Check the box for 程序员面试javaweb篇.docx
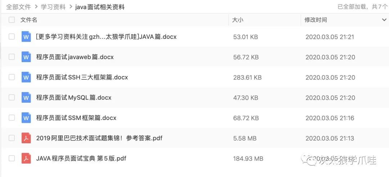 [x=12, y=57]
